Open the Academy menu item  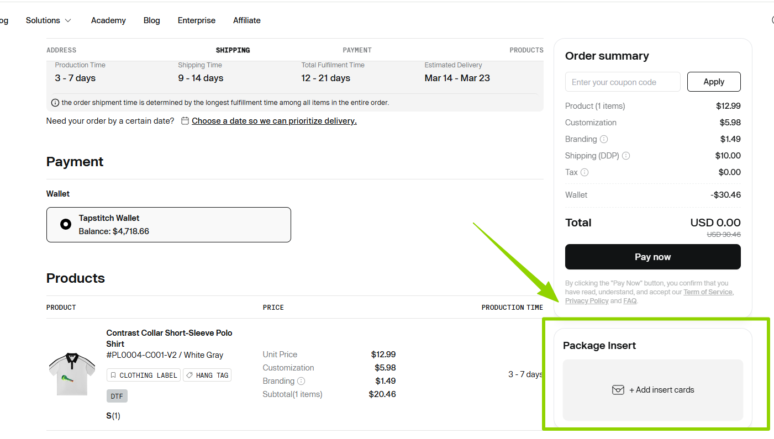tap(108, 20)
